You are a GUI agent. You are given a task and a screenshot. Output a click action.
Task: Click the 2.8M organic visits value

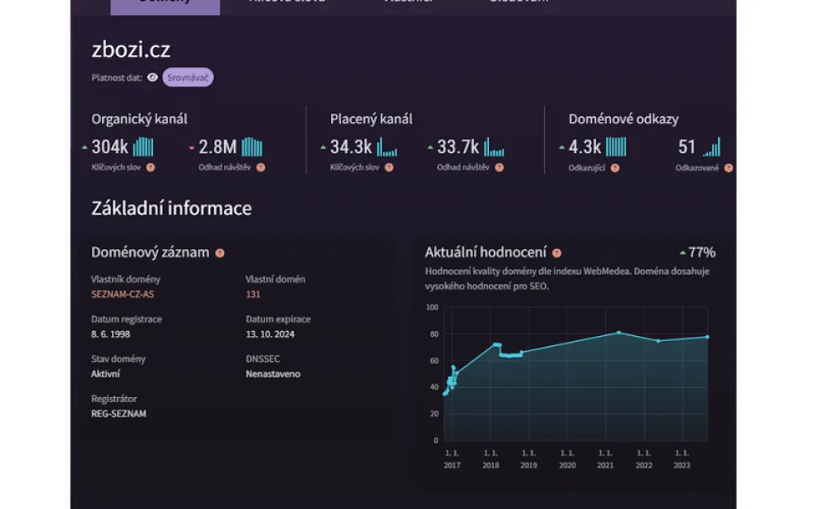[x=217, y=147]
